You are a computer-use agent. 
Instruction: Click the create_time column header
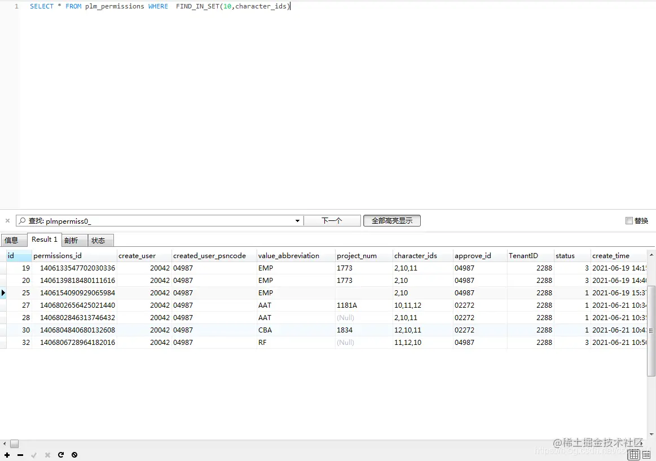tap(619, 255)
